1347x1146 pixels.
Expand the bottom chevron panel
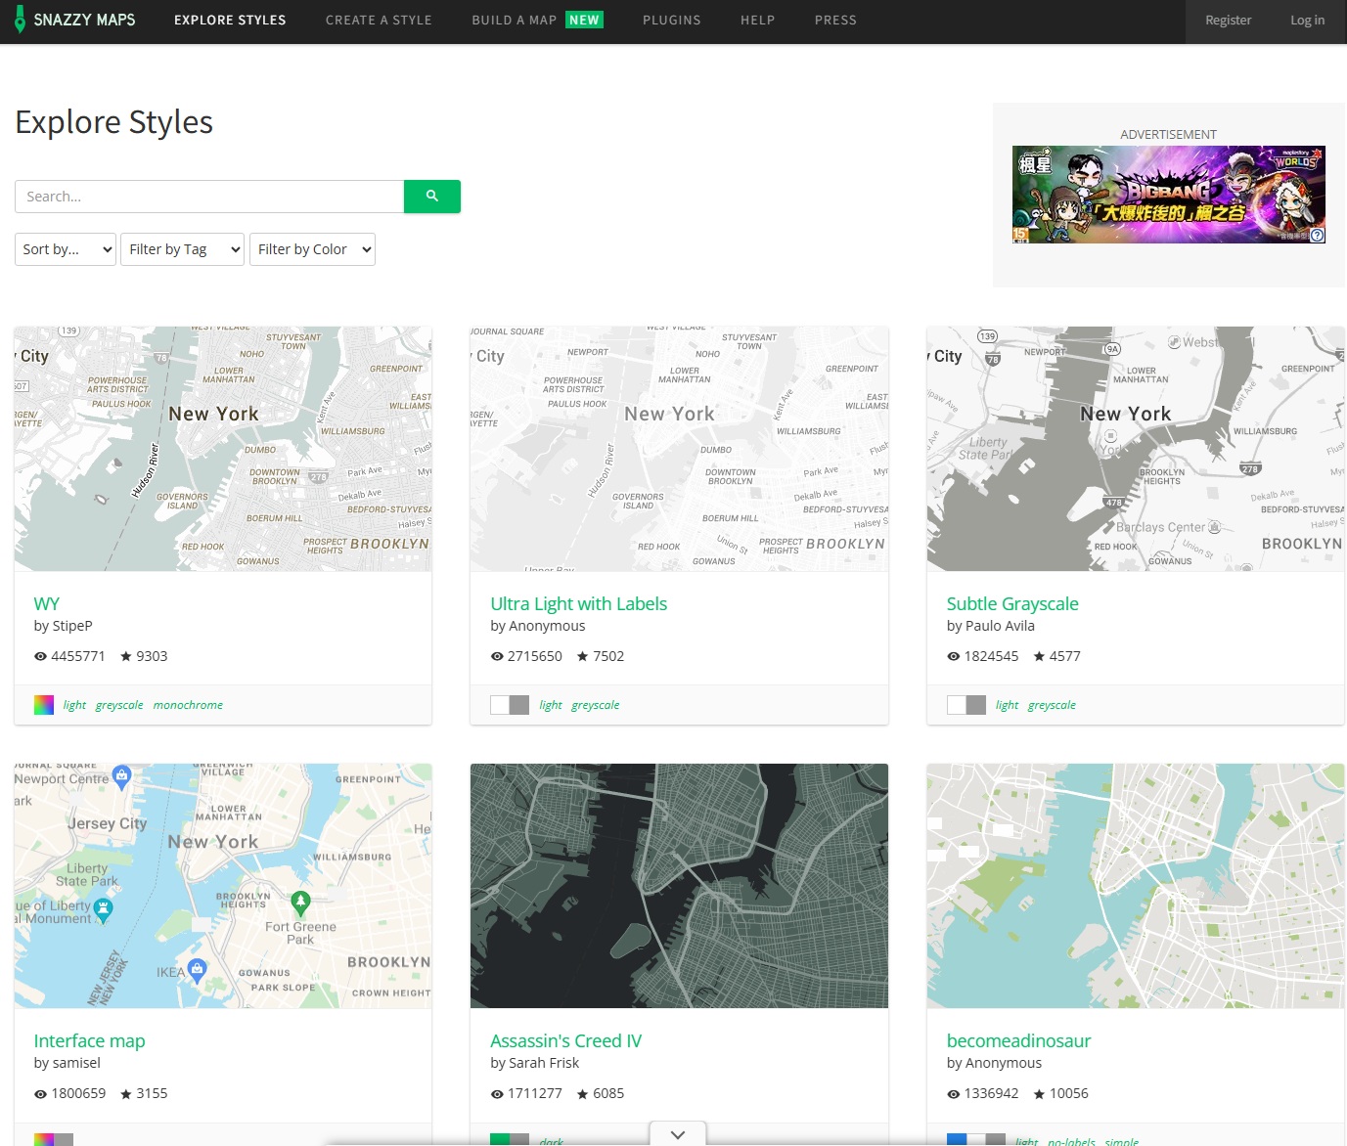tap(678, 1134)
